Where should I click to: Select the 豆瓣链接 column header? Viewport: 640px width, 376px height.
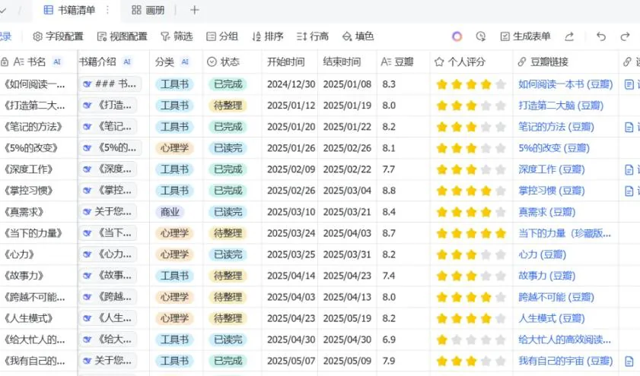pyautogui.click(x=565, y=62)
